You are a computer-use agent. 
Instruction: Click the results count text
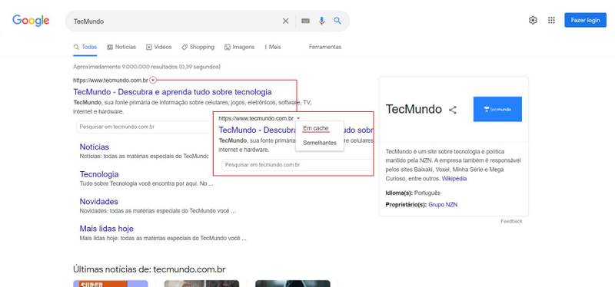pos(147,67)
